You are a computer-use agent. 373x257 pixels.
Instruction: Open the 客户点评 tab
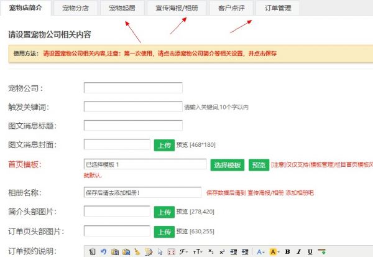click(x=231, y=8)
